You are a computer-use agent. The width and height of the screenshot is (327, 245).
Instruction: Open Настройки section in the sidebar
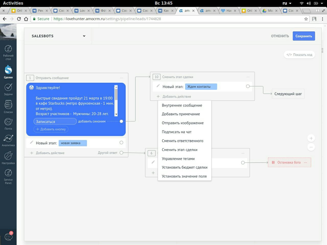(8, 158)
